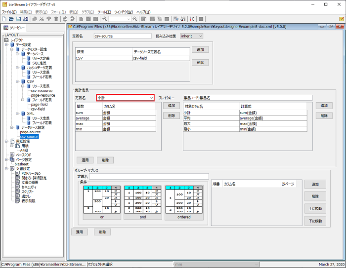This screenshot has height=268, width=346.
Task: Click the yellow note icon at toolbar far right
Action: (x=342, y=19)
